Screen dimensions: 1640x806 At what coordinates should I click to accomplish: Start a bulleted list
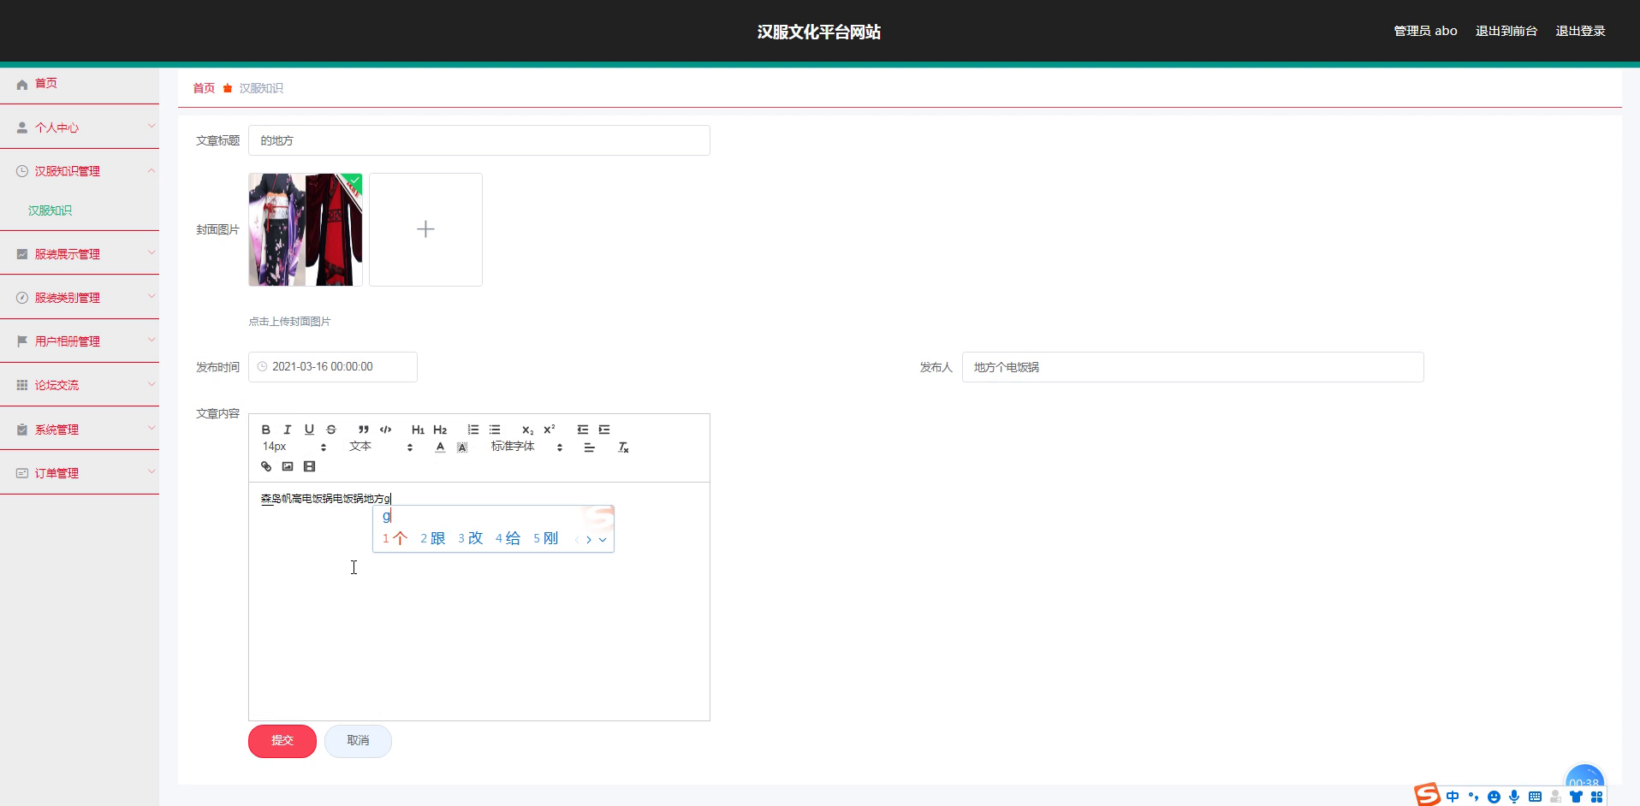[x=495, y=430]
